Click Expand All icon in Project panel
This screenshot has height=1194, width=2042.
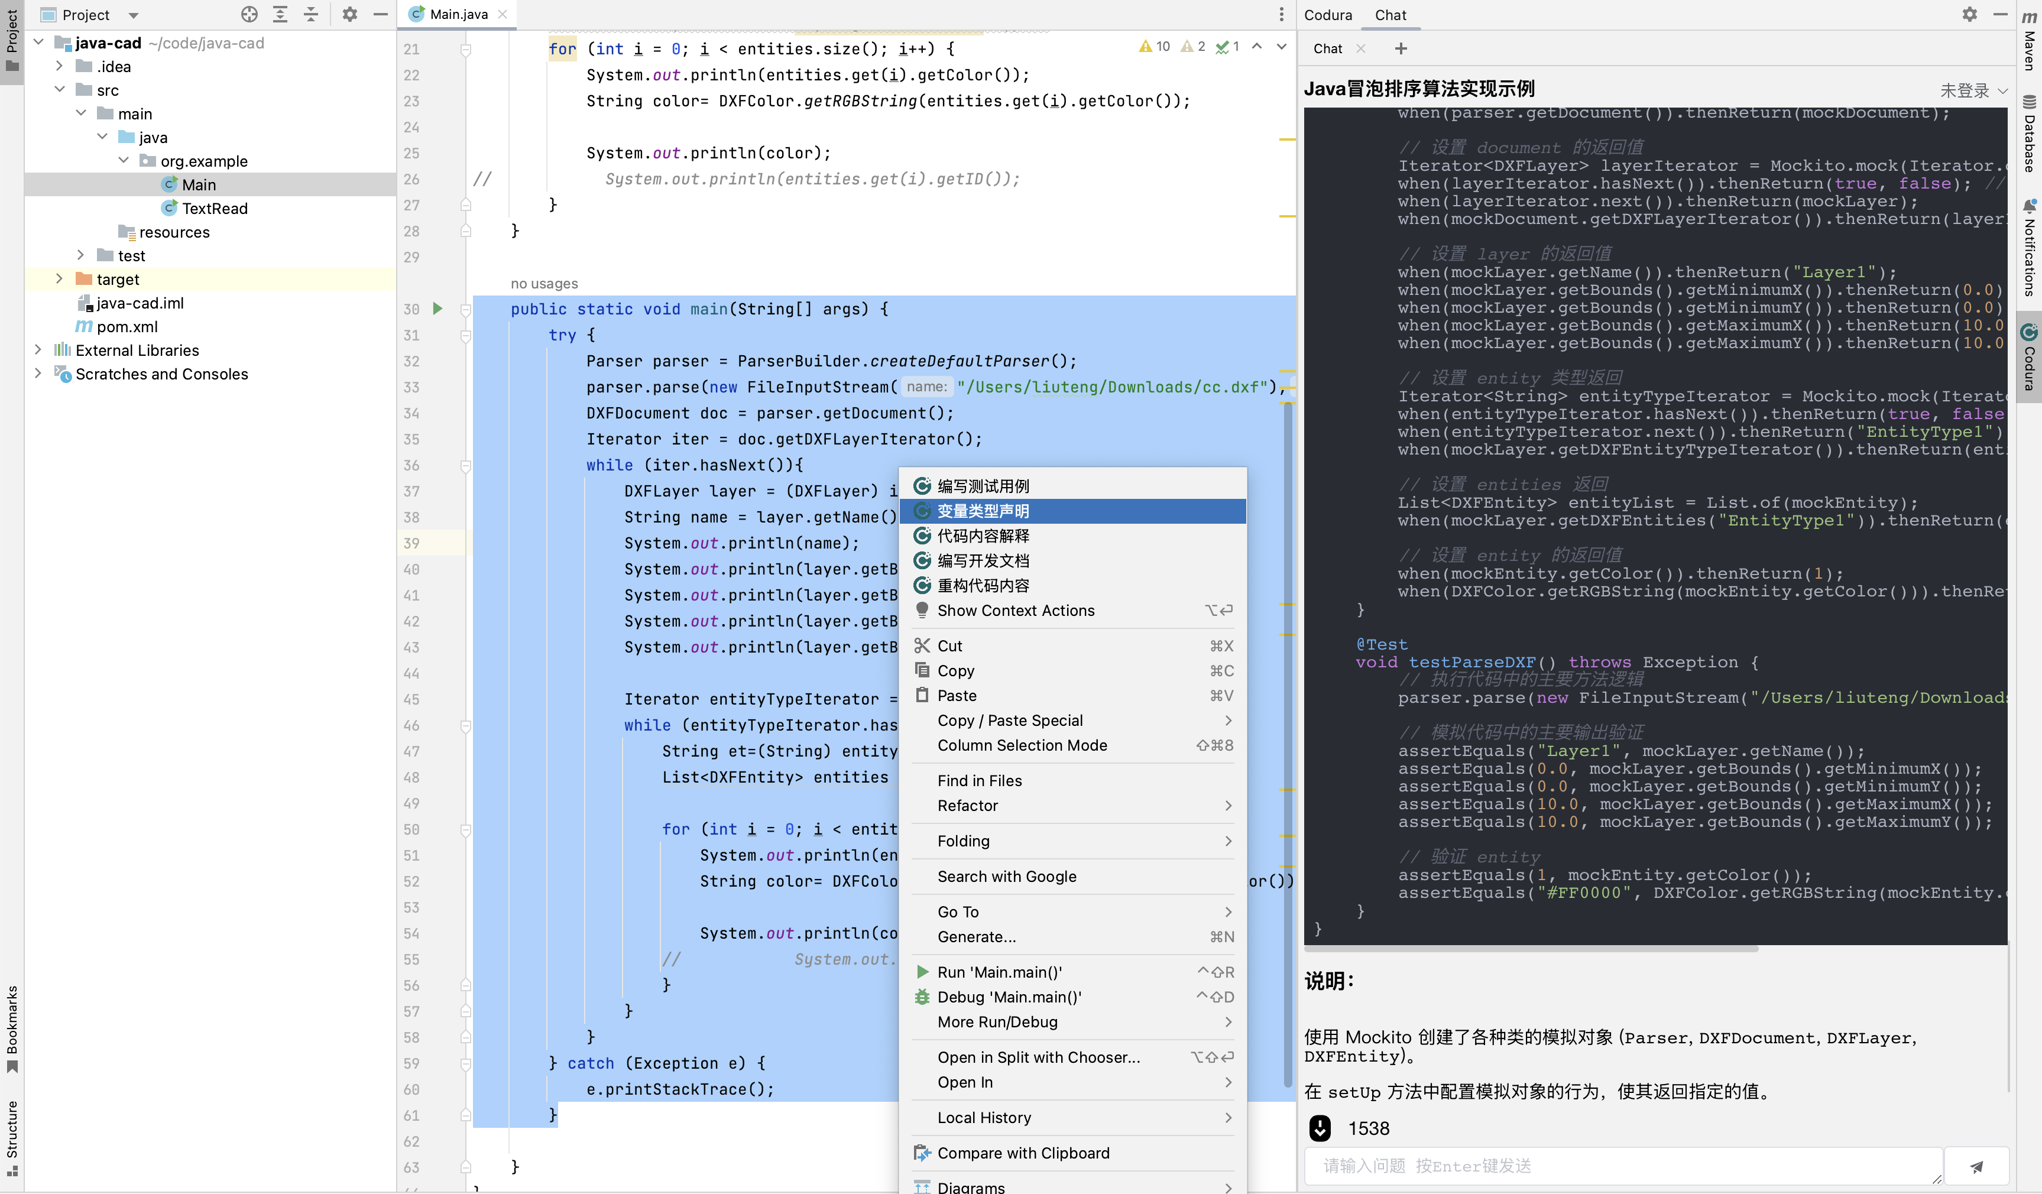(x=280, y=15)
